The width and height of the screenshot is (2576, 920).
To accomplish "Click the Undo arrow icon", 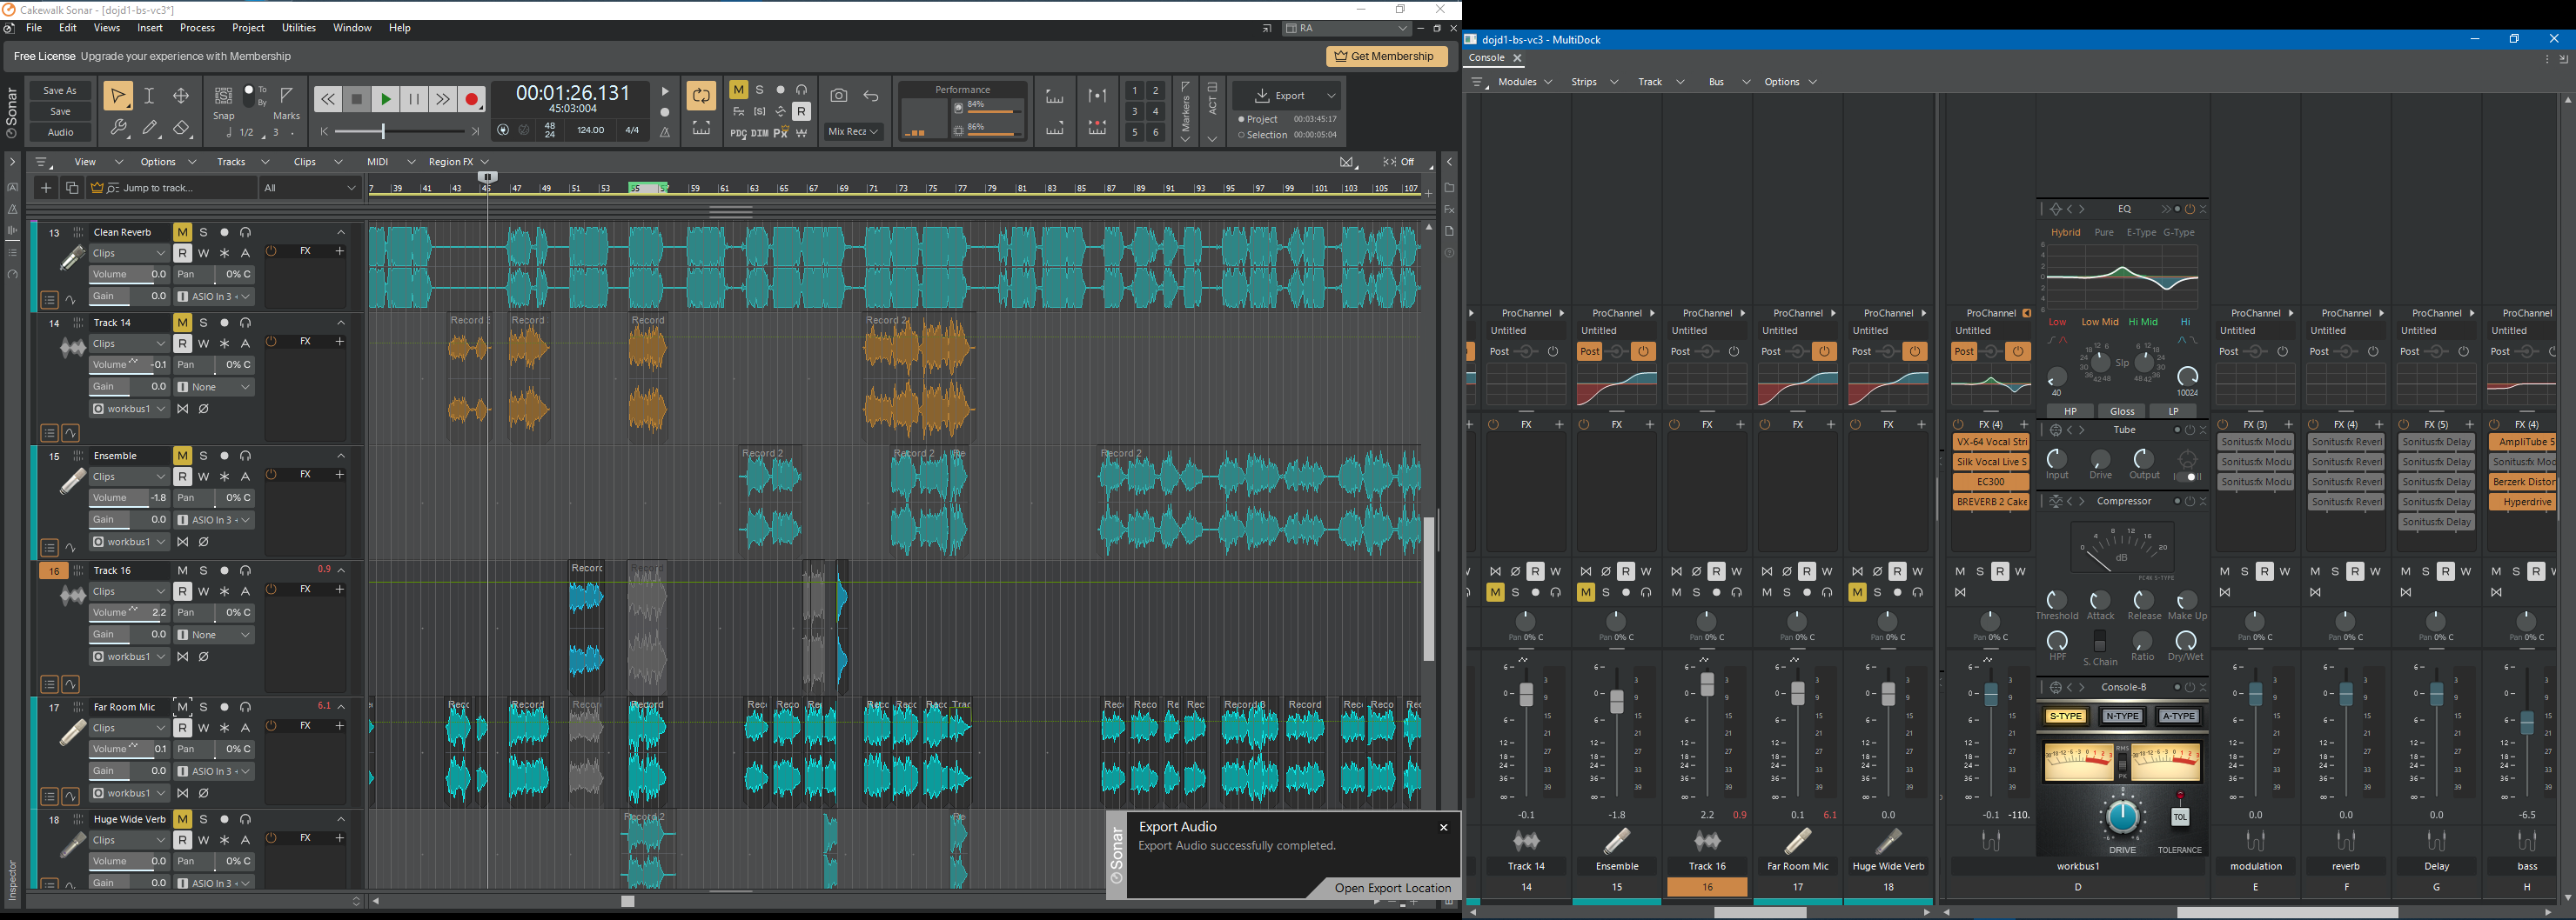I will (871, 96).
